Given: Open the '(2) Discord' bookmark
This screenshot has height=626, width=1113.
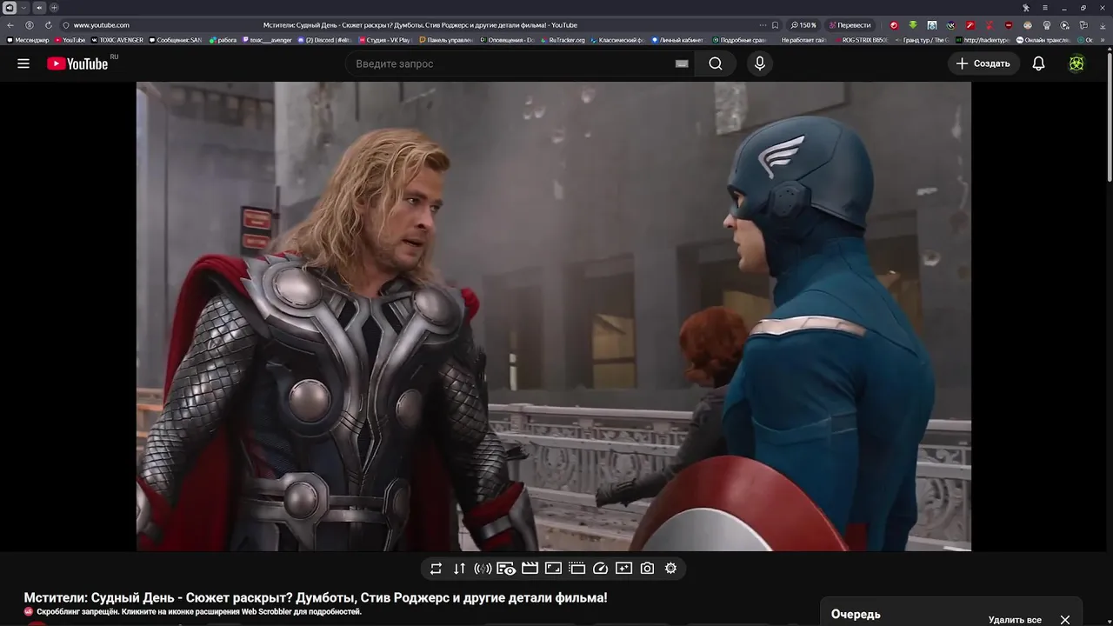Looking at the screenshot, I should 324,40.
